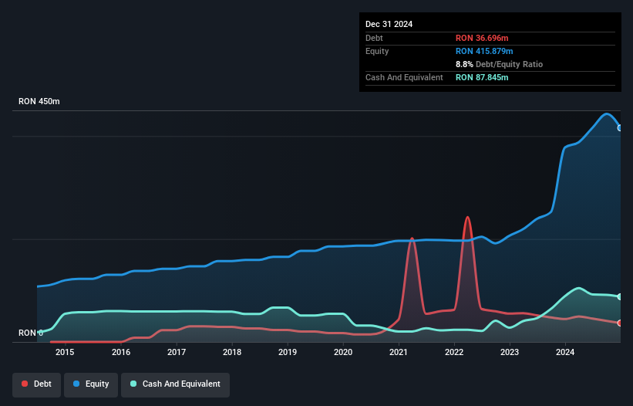
Task: Click the blue Equity legend dot
Action: tap(76, 384)
